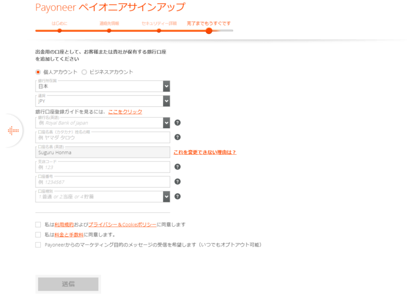Select the ビジネスアカウント radio button

point(84,72)
